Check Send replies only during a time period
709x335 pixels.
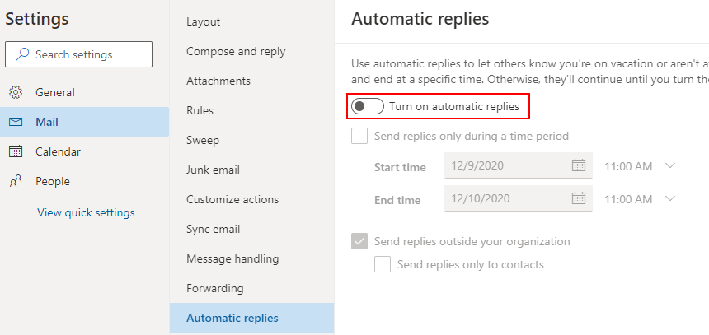[359, 136]
